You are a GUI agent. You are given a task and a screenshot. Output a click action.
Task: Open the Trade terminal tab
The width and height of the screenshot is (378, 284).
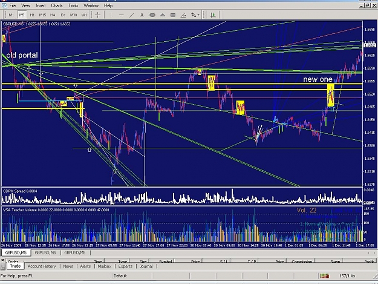pyautogui.click(x=15, y=266)
